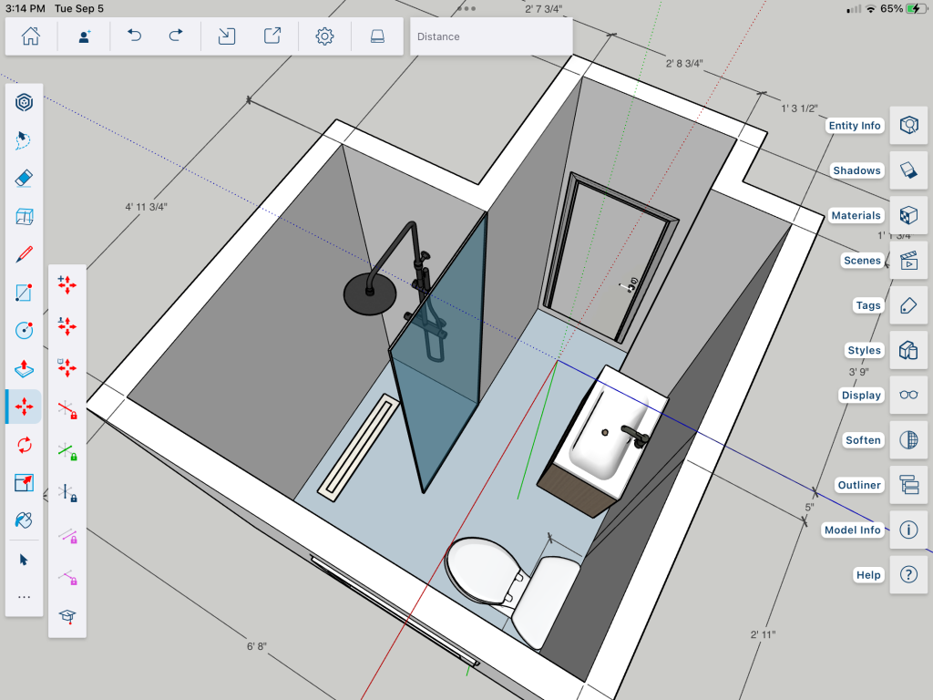933x700 pixels.
Task: Go to the Home screen
Action: point(31,36)
